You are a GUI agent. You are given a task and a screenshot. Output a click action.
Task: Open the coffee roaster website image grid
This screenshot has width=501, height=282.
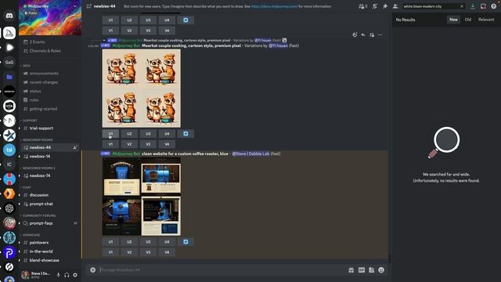141,197
